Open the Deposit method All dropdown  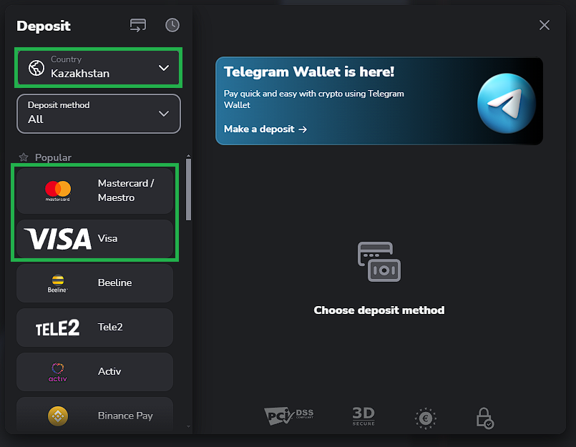click(x=99, y=114)
